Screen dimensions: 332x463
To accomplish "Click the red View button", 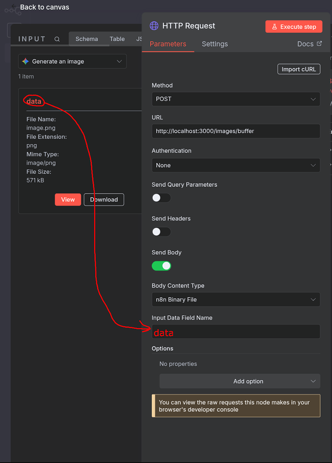I will point(68,200).
